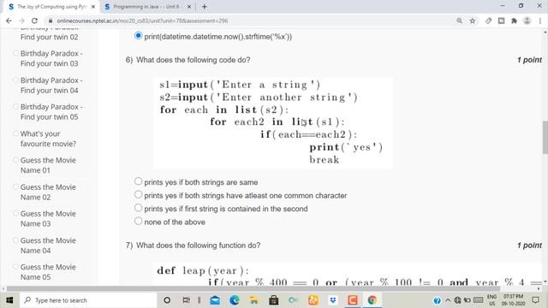548x308 pixels.
Task: Open Cortana circle on taskbar
Action: coord(167,300)
